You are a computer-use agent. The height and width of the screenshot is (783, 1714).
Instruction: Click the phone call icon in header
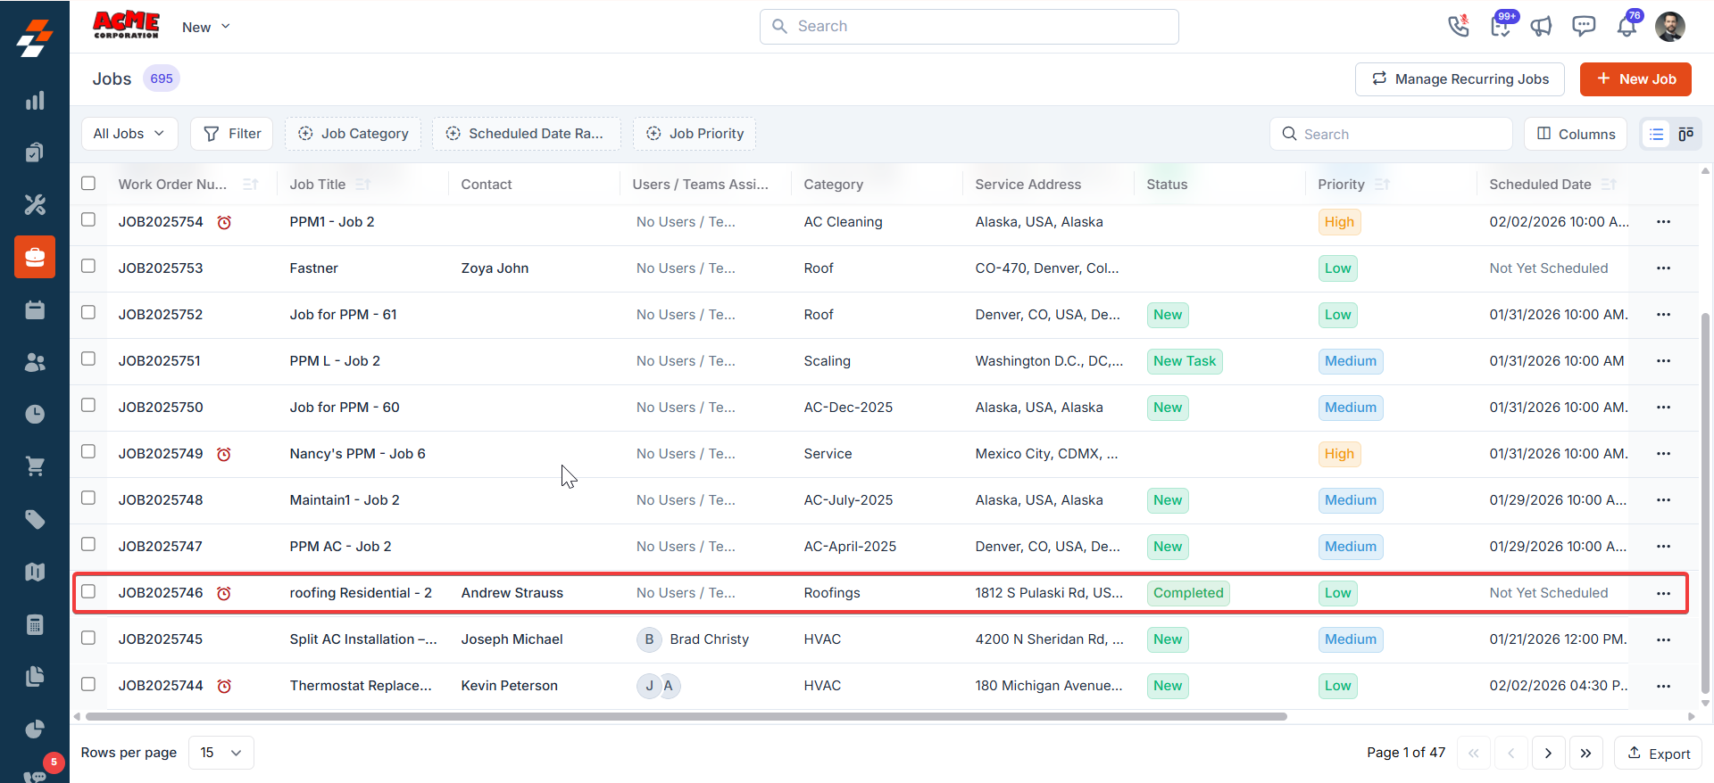1459,27
